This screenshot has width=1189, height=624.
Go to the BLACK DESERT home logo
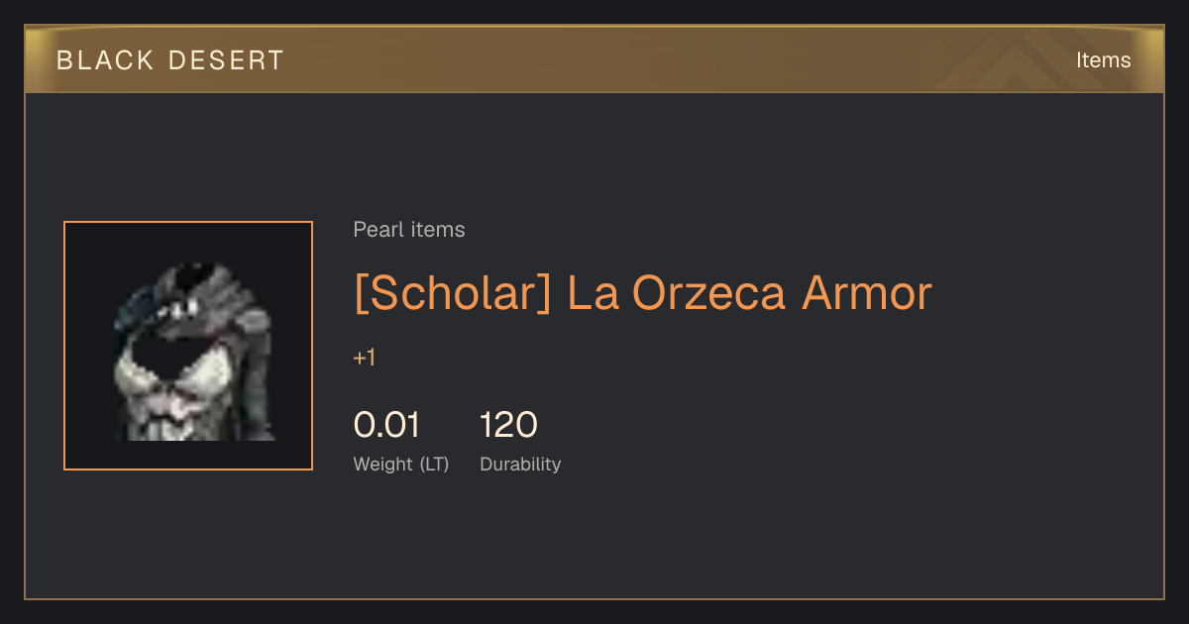click(170, 60)
